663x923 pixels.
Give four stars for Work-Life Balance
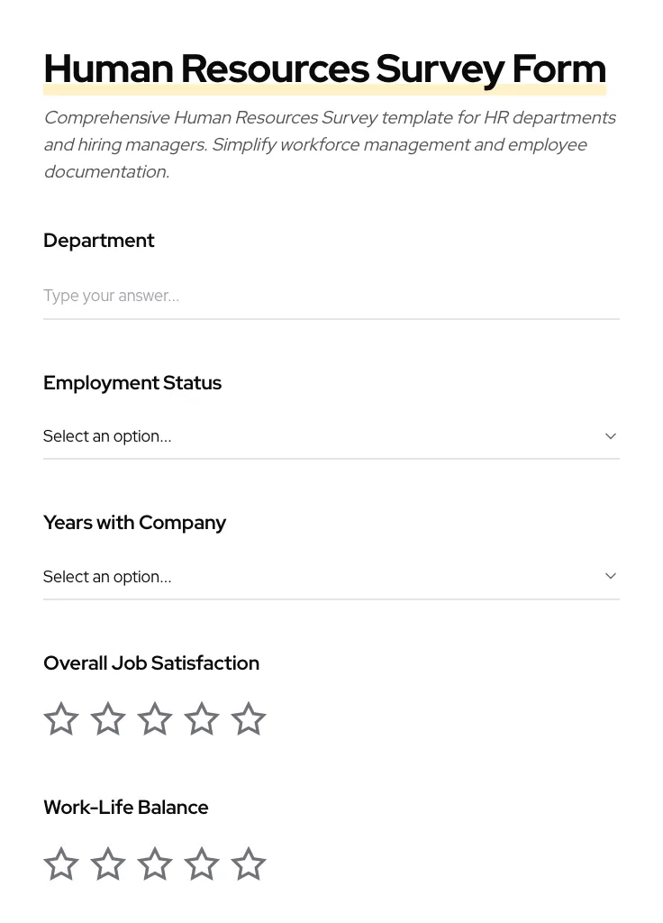tap(202, 864)
